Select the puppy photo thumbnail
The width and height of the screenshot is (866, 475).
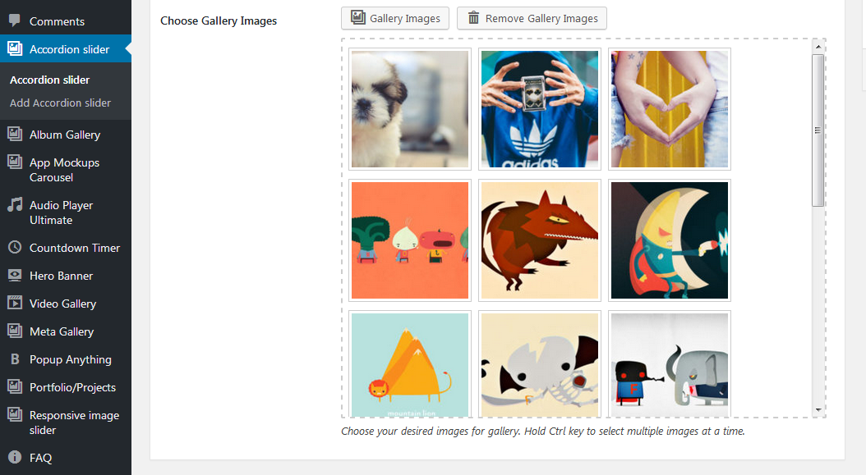(410, 109)
